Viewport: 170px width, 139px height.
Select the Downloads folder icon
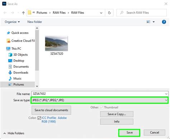tap(10, 72)
